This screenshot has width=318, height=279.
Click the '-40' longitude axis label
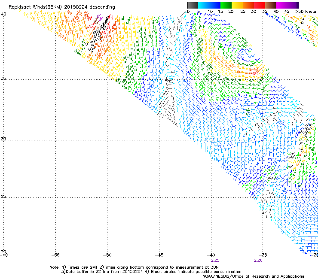click(x=211, y=255)
